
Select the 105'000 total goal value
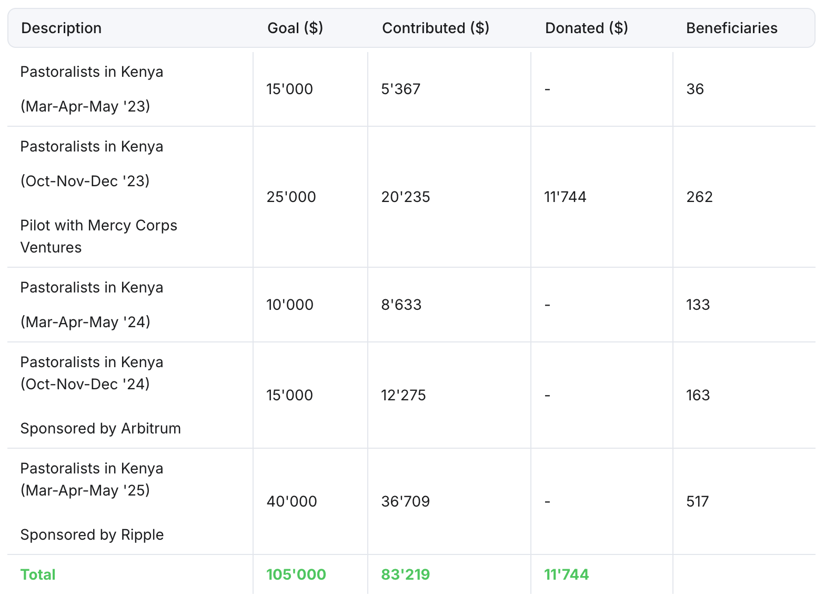(296, 574)
